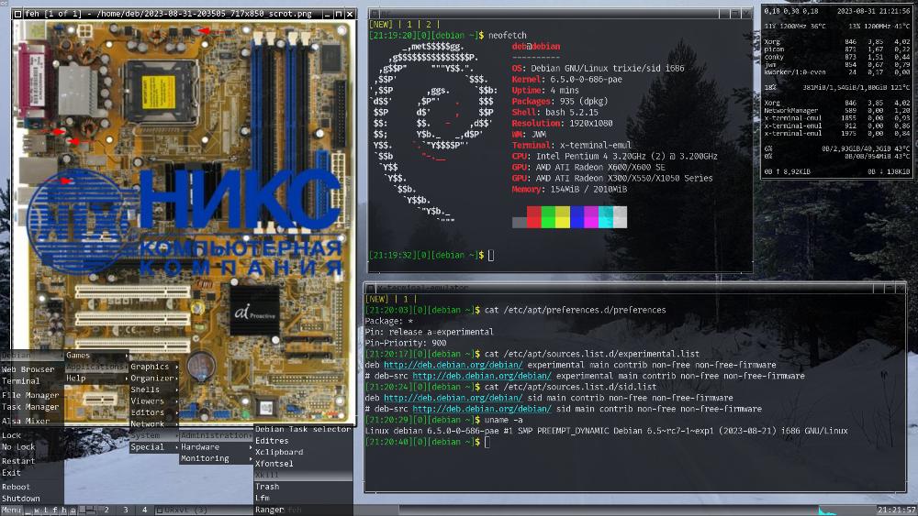Select the highlighted Xkill menu entry

tap(303, 475)
